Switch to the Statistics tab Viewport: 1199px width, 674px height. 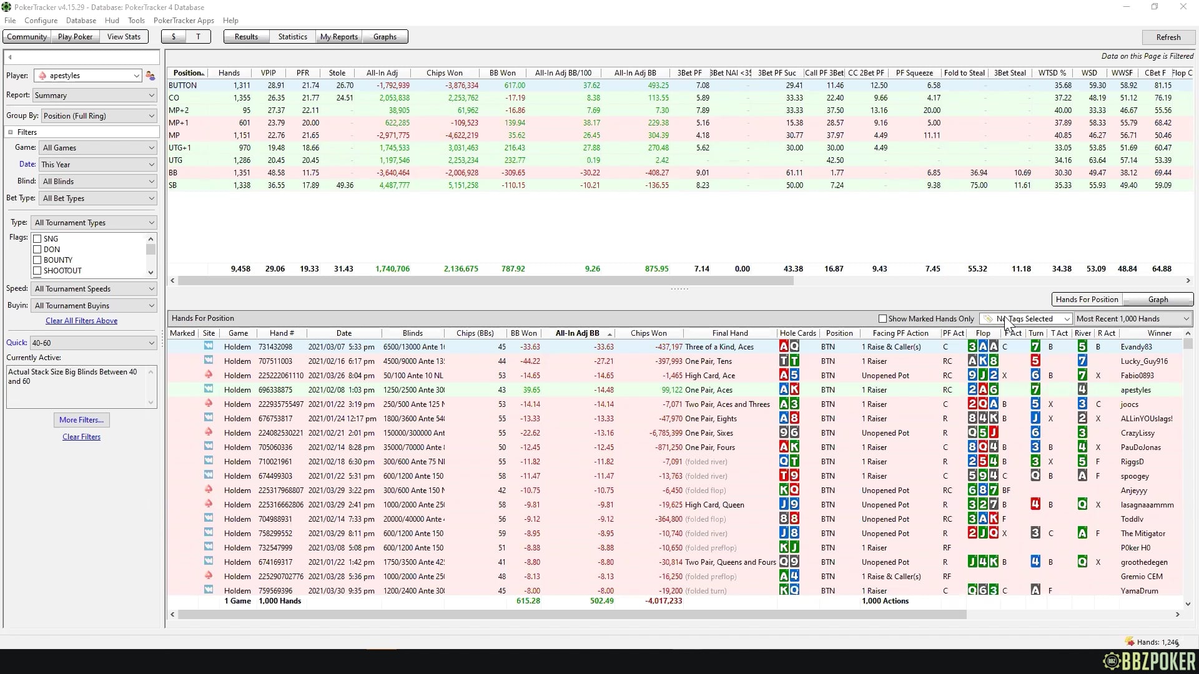click(292, 36)
